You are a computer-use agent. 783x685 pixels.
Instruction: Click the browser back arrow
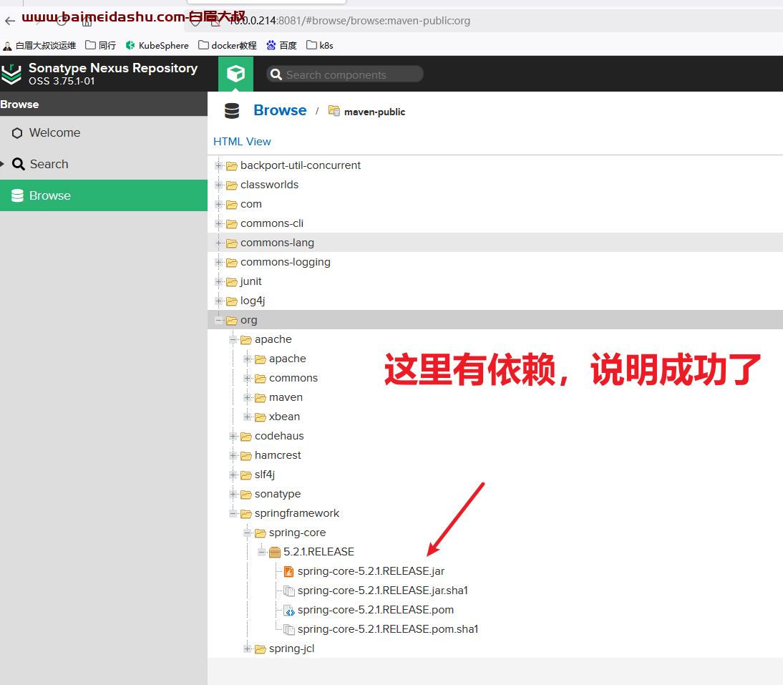tap(10, 21)
